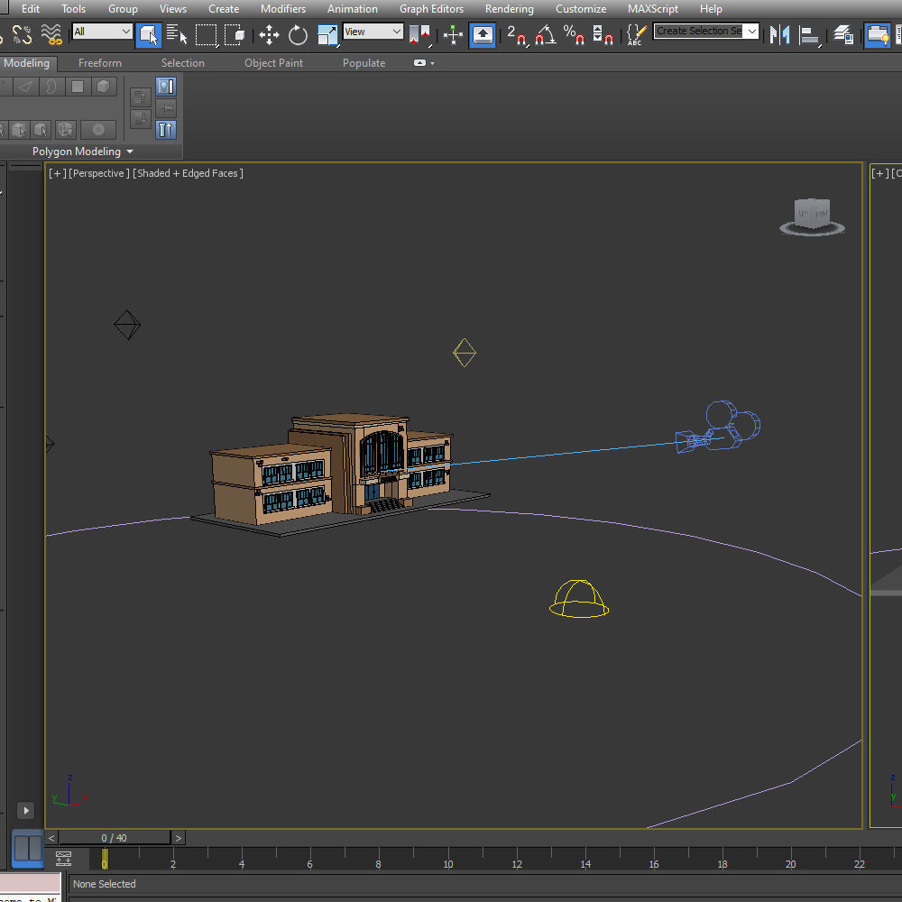The width and height of the screenshot is (902, 902).
Task: Switch to the Freeform ribbon tab
Action: tap(100, 63)
